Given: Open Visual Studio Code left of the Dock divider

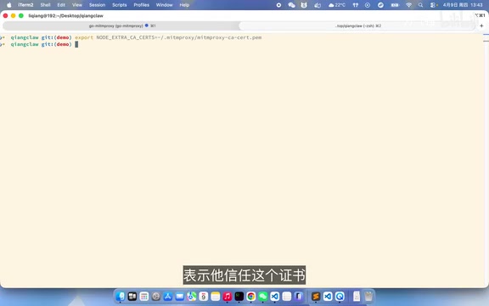Looking at the screenshot, I should (x=274, y=296).
